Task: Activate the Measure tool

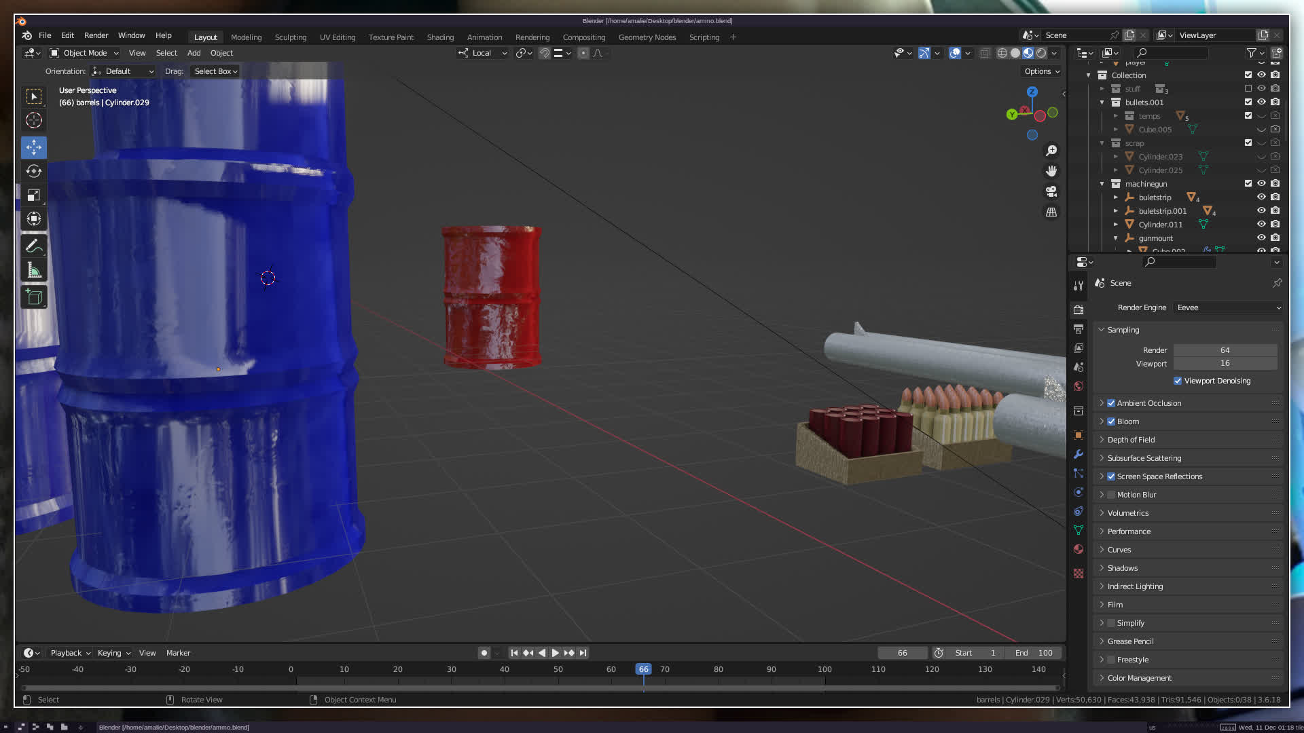Action: click(33, 271)
